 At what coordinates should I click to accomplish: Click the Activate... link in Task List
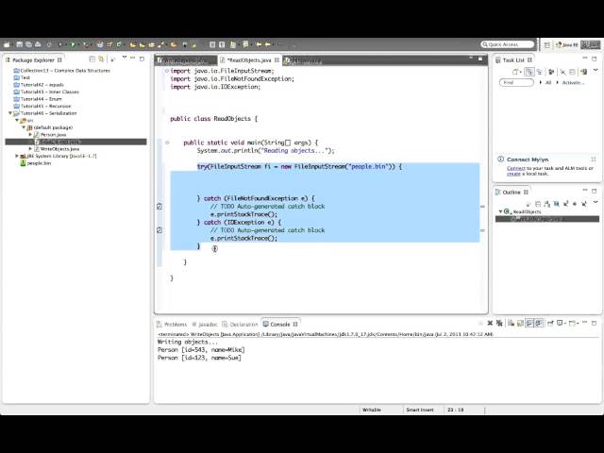[573, 82]
